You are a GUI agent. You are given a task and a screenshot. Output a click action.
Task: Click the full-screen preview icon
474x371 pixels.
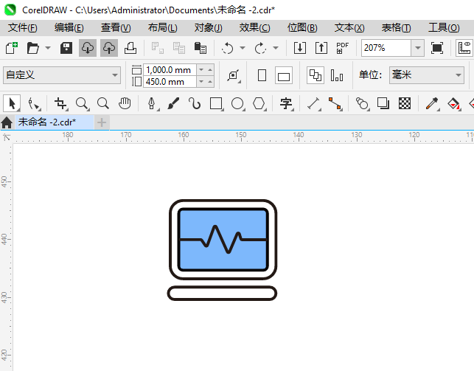(437, 48)
